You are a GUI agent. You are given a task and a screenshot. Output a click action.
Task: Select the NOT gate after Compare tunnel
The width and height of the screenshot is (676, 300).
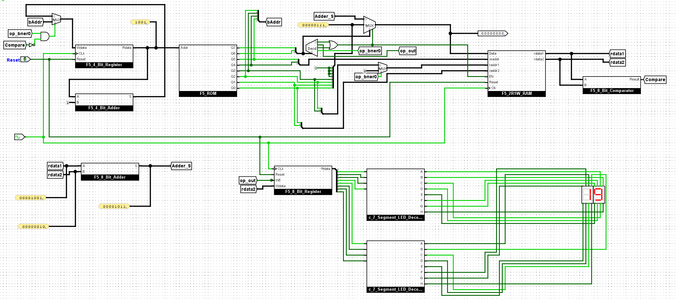[x=32, y=45]
